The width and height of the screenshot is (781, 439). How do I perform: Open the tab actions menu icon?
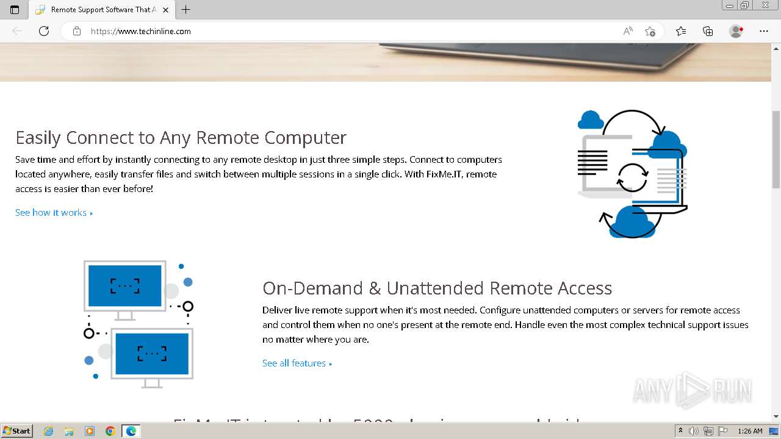(x=15, y=10)
